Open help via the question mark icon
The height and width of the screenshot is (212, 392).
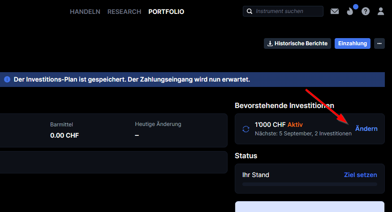pyautogui.click(x=366, y=12)
